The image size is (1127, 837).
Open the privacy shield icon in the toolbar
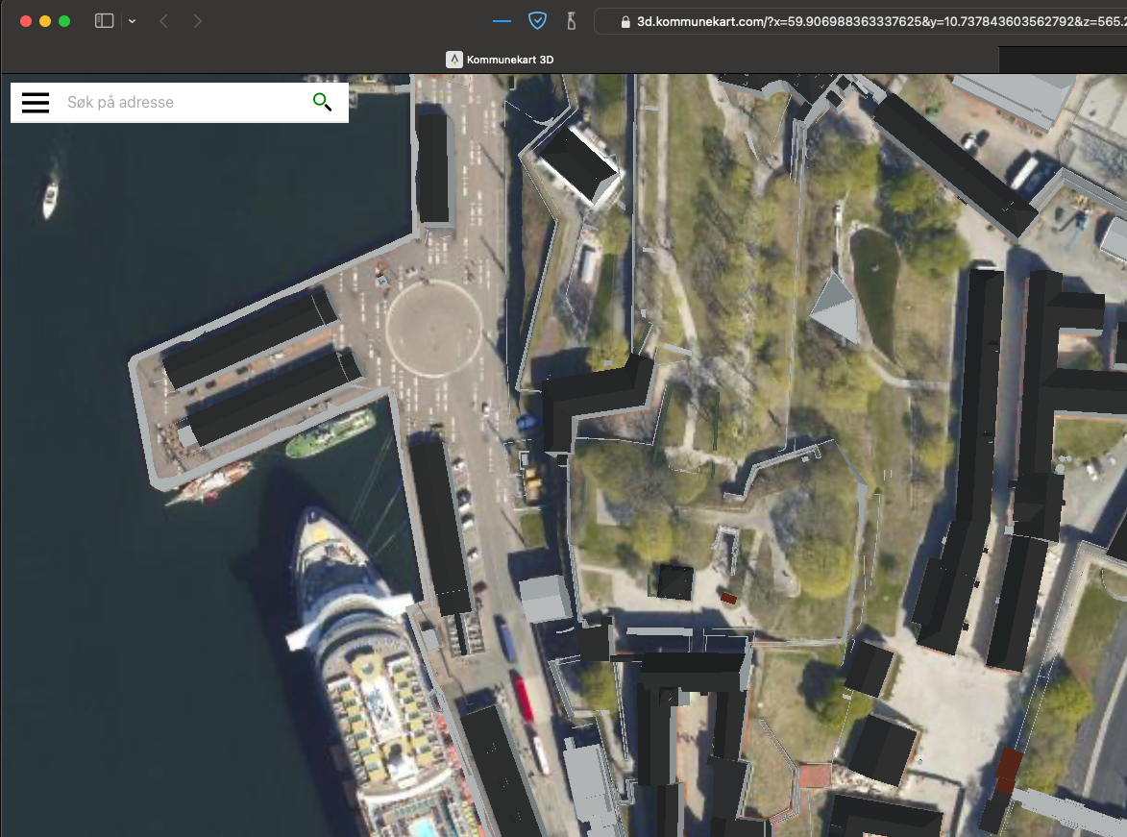(x=537, y=19)
